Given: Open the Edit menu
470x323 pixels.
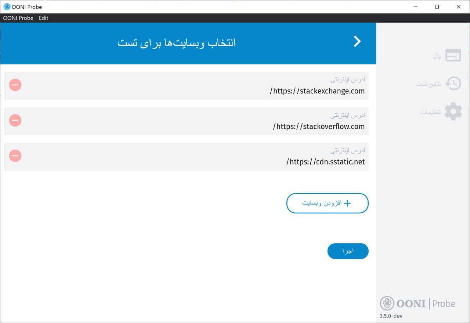Looking at the screenshot, I should tap(43, 18).
